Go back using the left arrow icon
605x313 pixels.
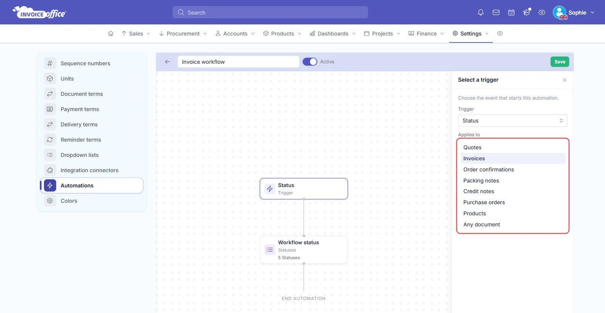(167, 62)
